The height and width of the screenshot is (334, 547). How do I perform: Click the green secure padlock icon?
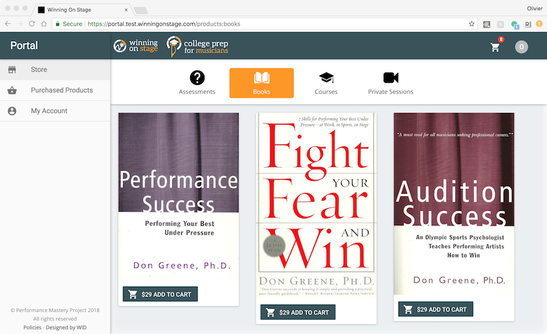tap(58, 24)
